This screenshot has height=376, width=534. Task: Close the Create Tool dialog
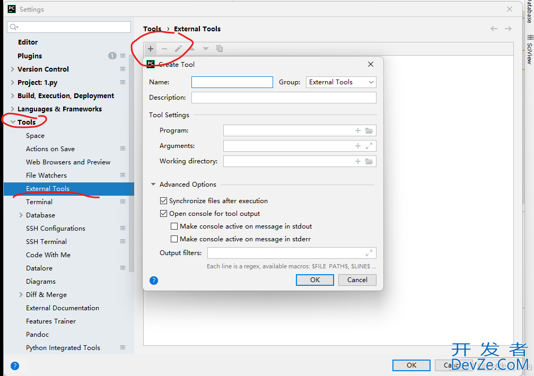[x=371, y=64]
